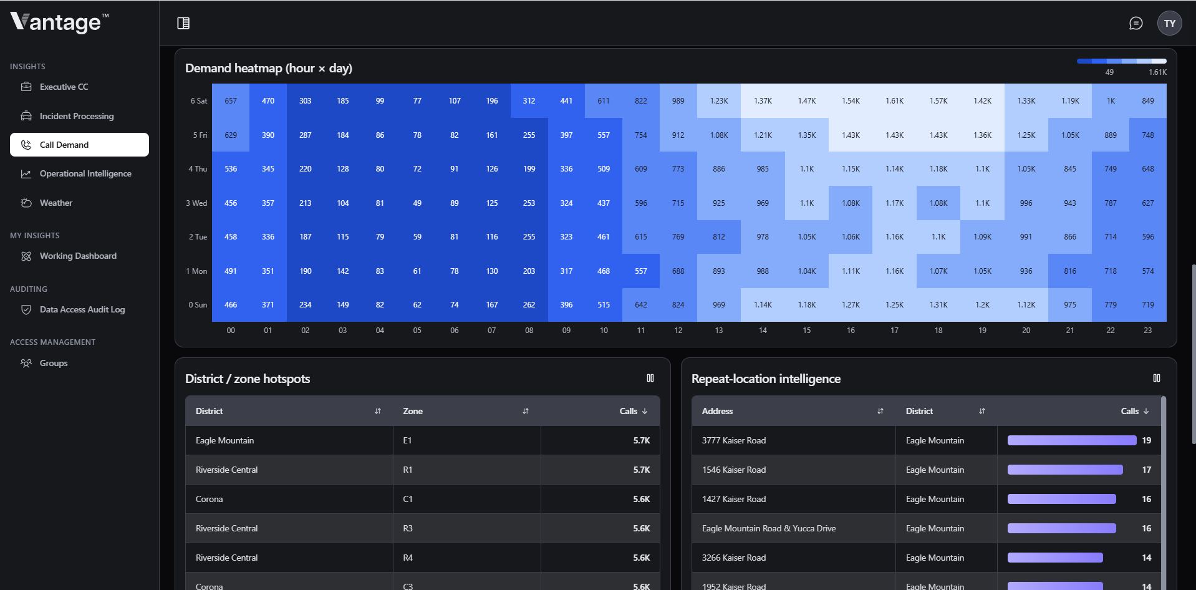Toggle column view in Repeat-location intelligence
Screen dimensions: 1196x590
[x=1157, y=378]
